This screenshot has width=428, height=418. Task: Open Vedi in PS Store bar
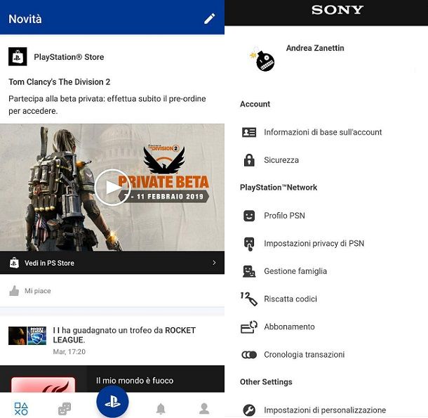click(112, 263)
